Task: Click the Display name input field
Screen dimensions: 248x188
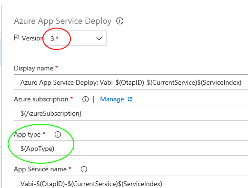Action: click(131, 82)
